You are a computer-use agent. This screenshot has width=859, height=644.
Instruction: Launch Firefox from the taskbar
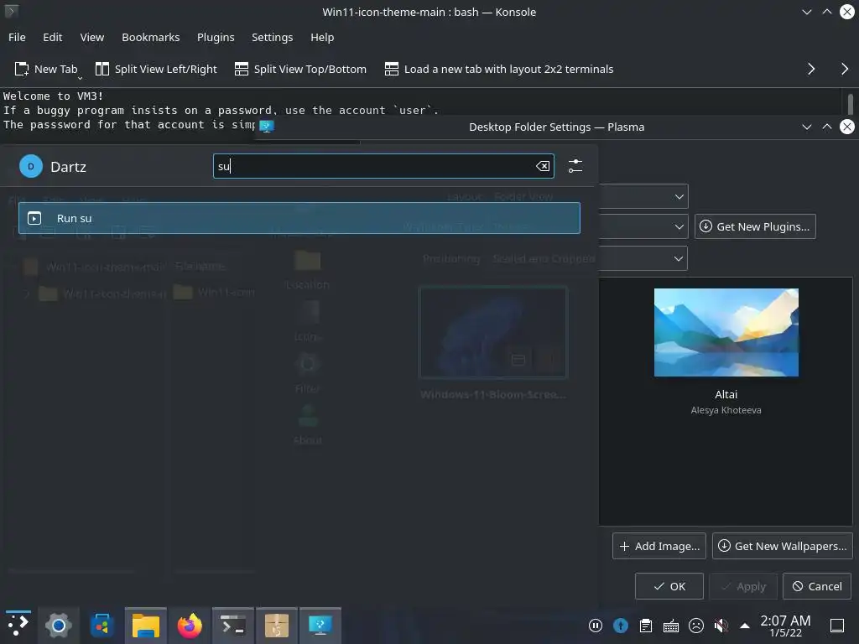tap(190, 625)
